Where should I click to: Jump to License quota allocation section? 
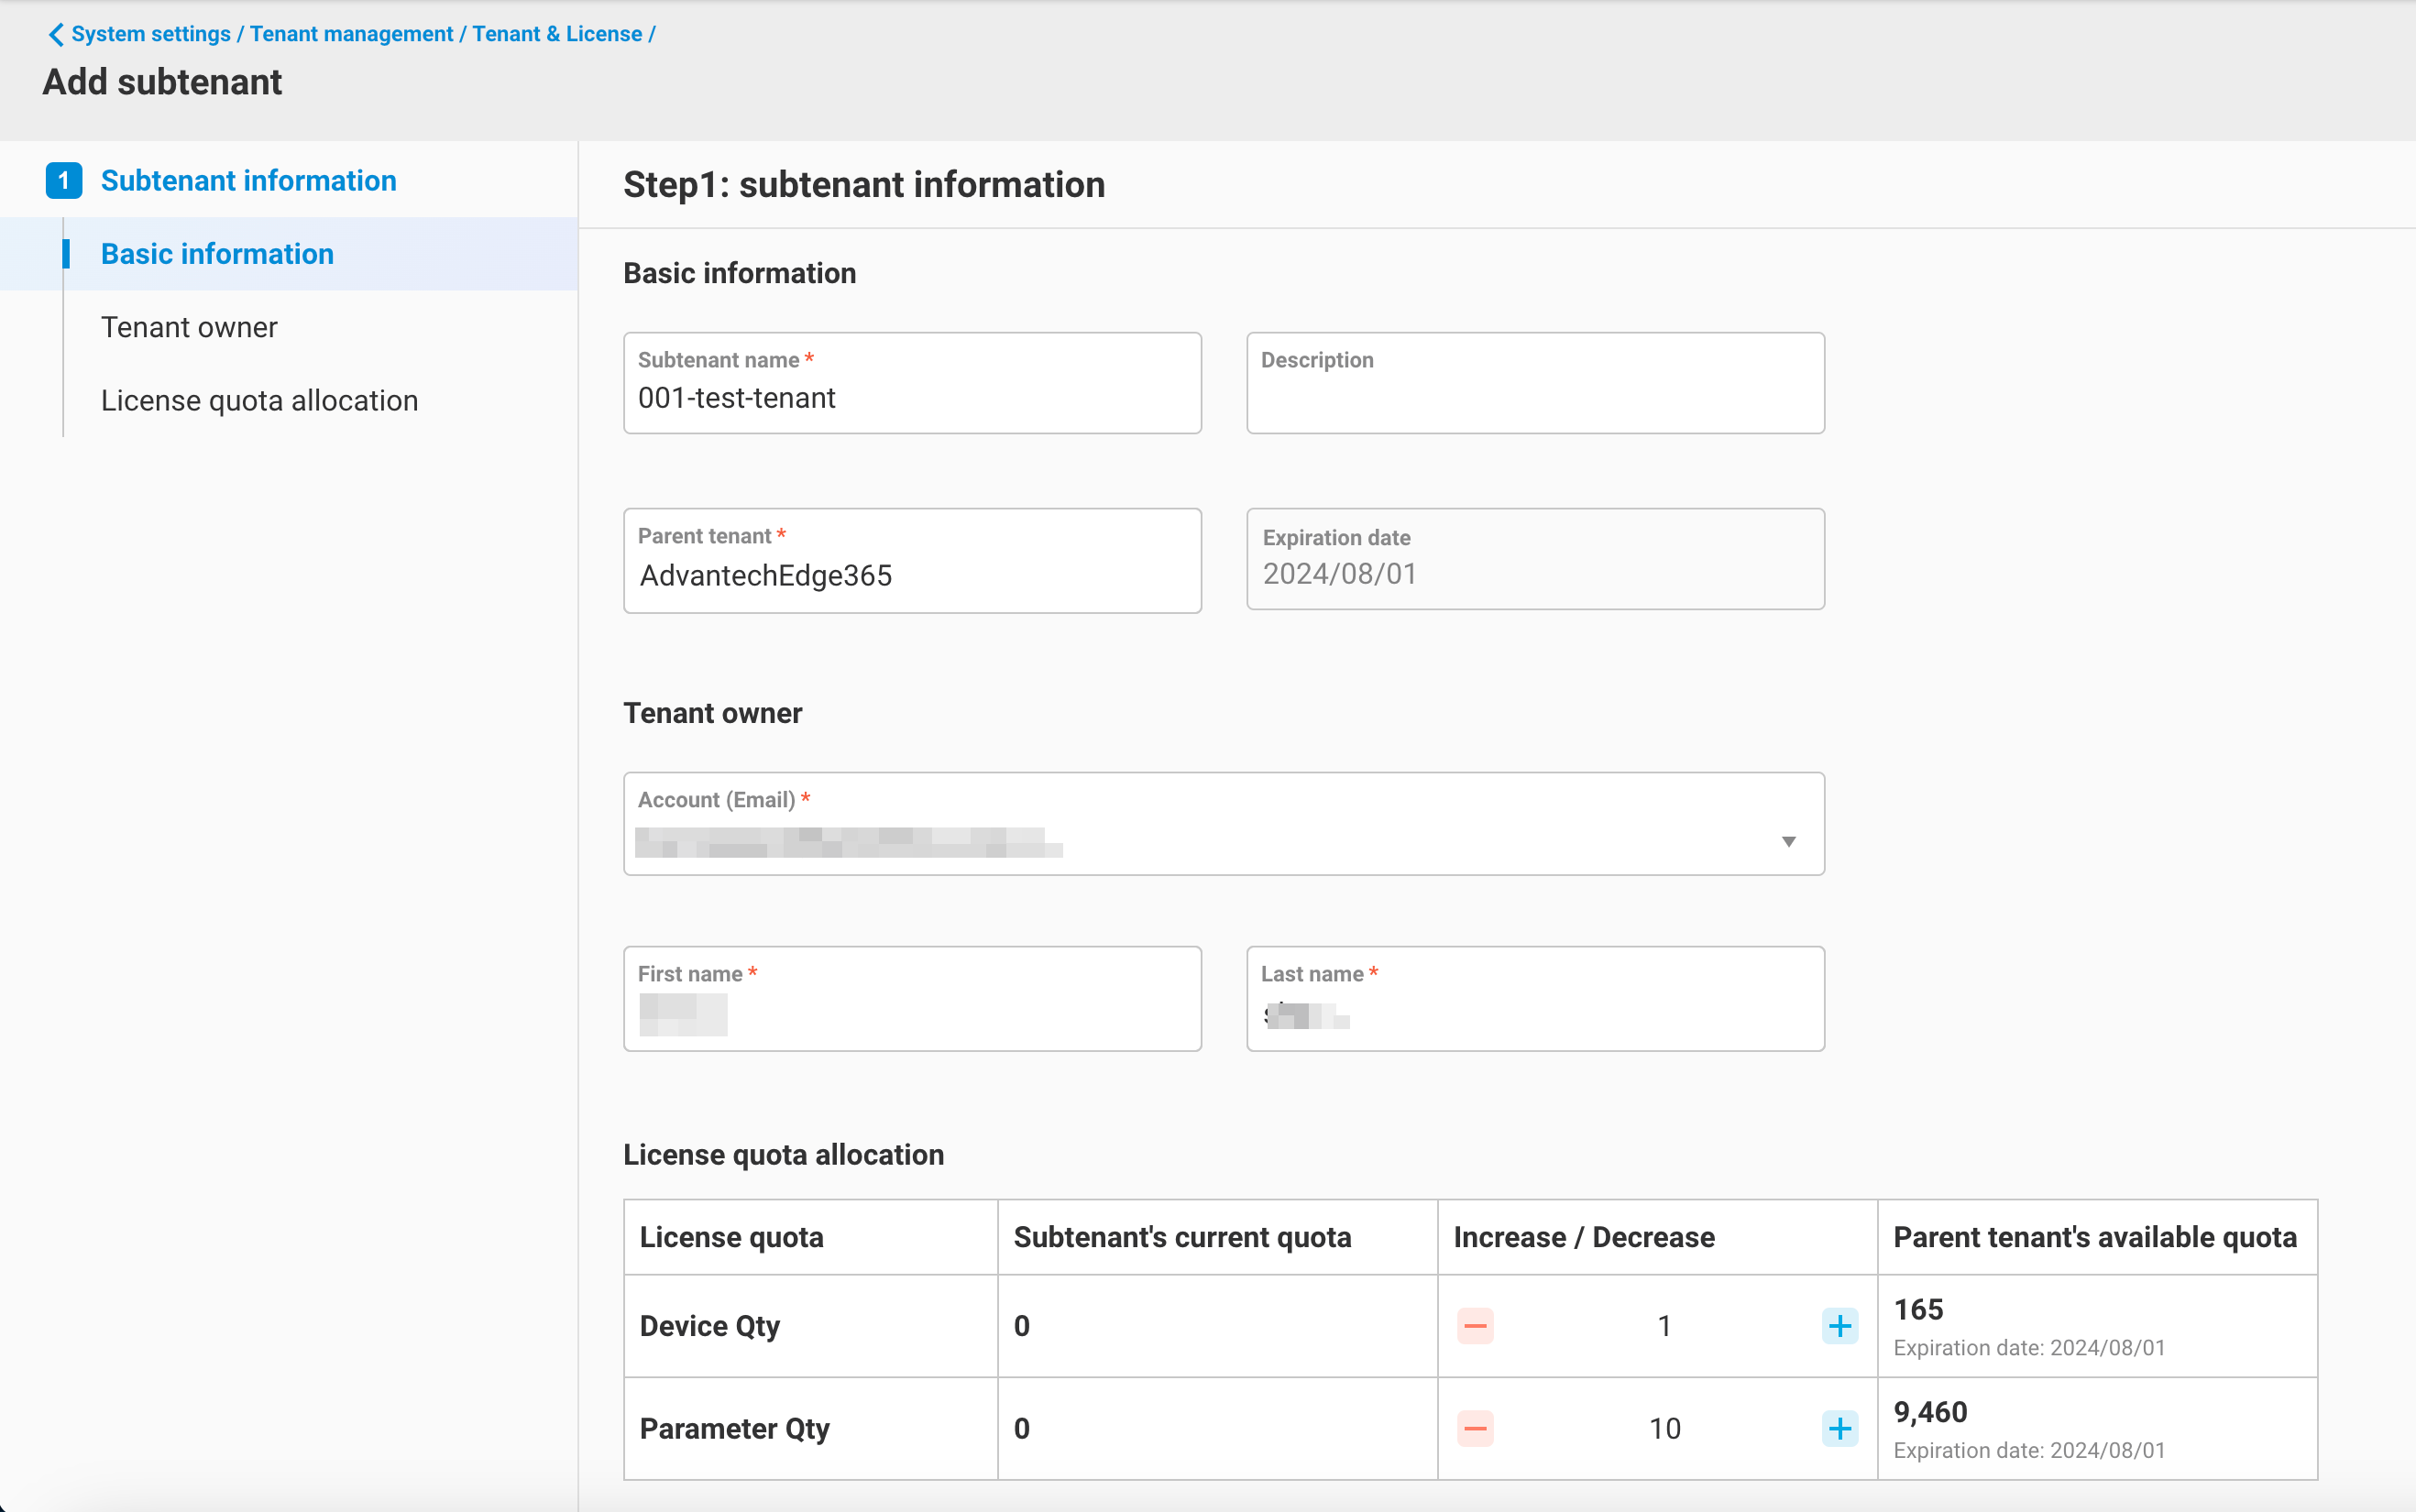[259, 400]
